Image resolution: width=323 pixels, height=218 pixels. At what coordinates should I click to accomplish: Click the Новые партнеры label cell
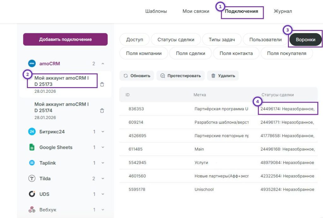(221, 176)
